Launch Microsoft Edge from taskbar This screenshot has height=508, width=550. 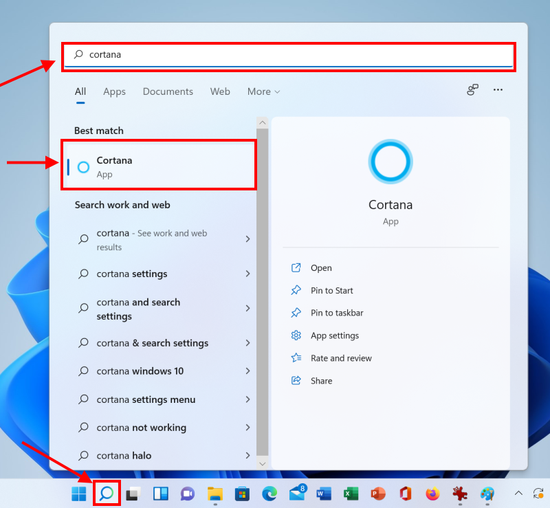click(x=269, y=494)
